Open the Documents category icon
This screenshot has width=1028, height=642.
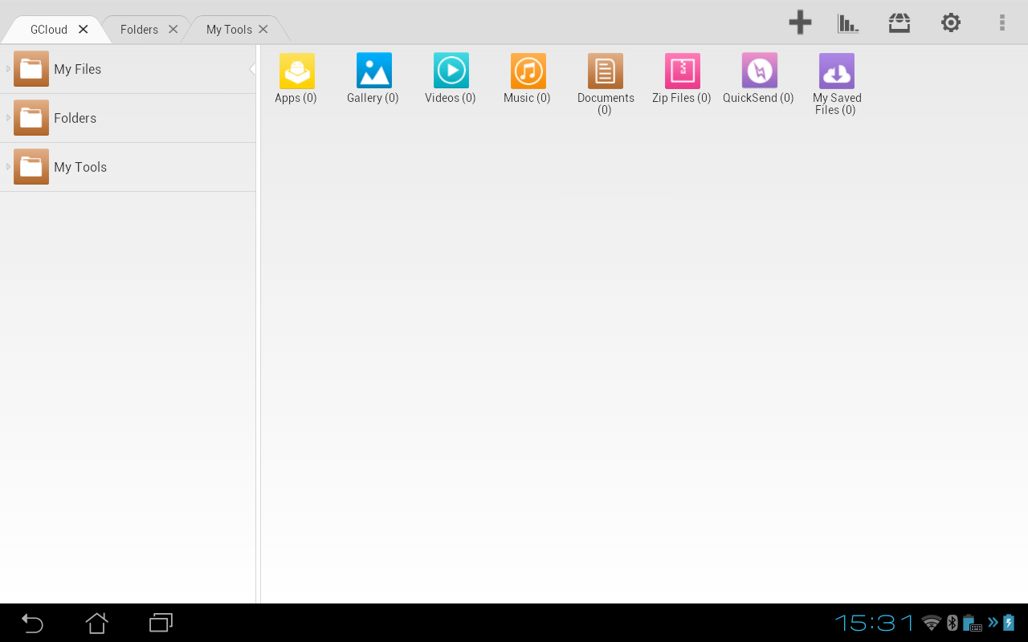coord(605,71)
